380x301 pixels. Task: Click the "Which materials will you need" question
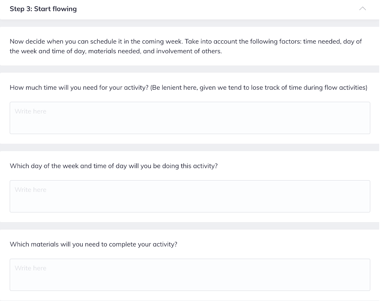[93, 244]
